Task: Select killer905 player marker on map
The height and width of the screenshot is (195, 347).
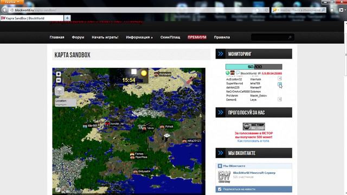Action: pyautogui.click(x=91, y=126)
